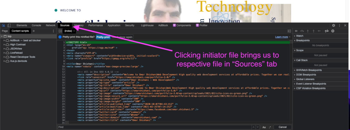Expand AdBlock — best ad blocker node
The image size is (350, 130).
(4, 40)
